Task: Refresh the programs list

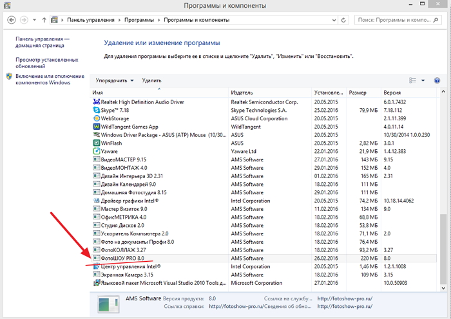Action: (x=343, y=20)
